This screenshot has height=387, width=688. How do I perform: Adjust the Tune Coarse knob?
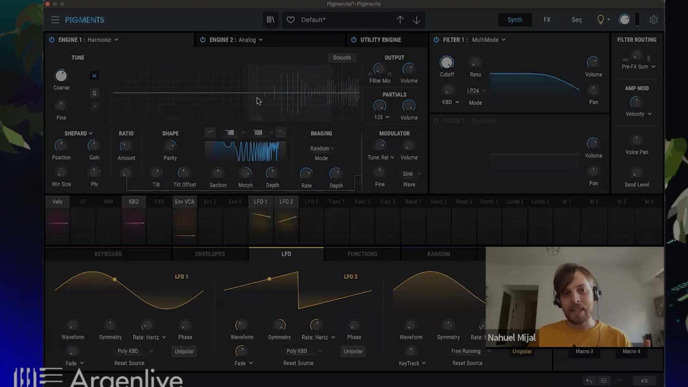pos(61,75)
